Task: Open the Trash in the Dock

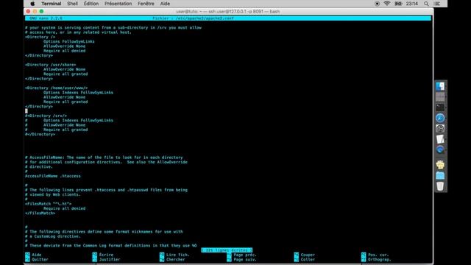Action: (x=440, y=186)
